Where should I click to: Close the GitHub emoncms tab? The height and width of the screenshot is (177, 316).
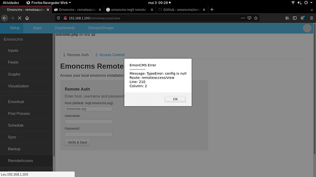click(204, 10)
